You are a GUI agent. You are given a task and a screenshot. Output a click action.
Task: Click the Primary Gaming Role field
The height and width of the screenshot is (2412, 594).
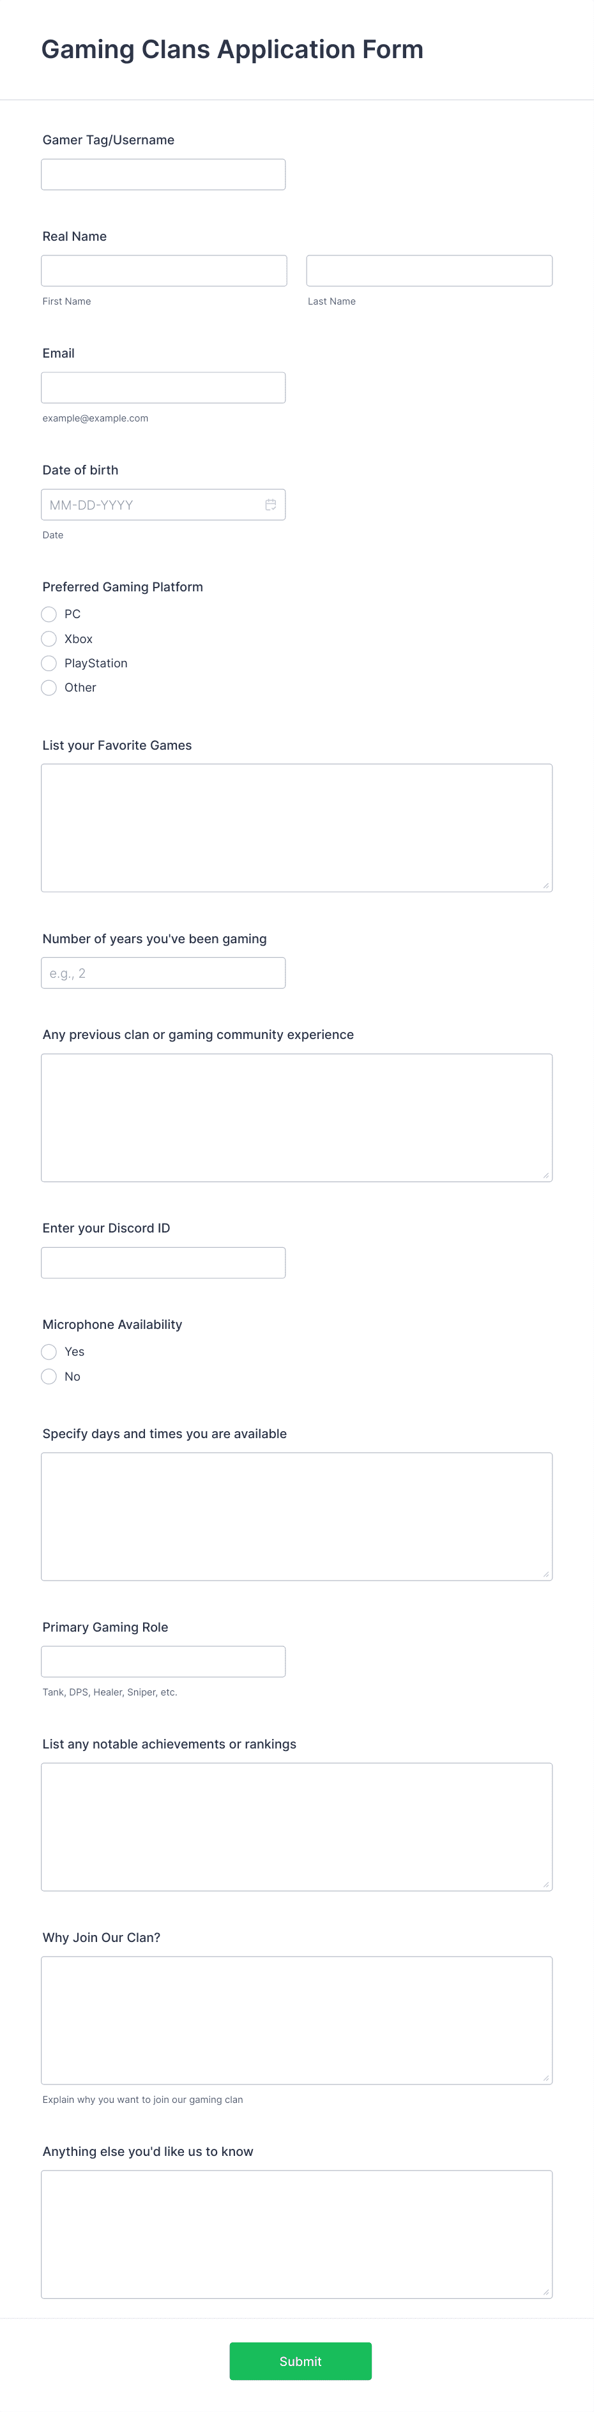tap(163, 1660)
